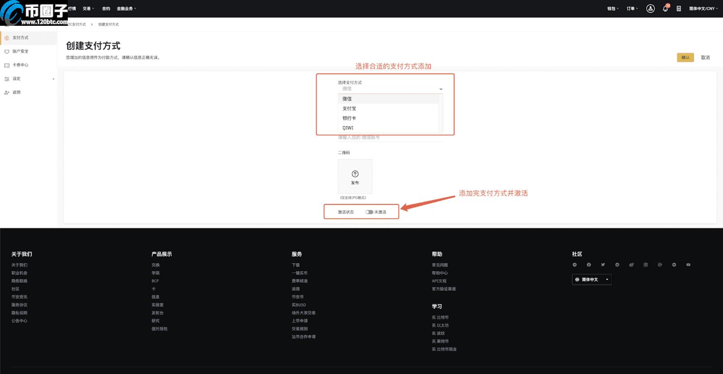Expand the 选择支付方式 dropdown arrow
This screenshot has height=374, width=723.
point(441,89)
